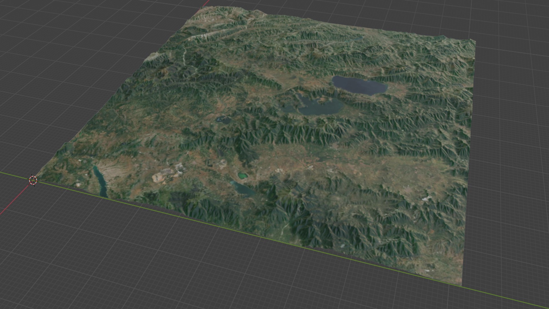Select the terrain mesh at the large dark-blue lake

click(x=359, y=85)
